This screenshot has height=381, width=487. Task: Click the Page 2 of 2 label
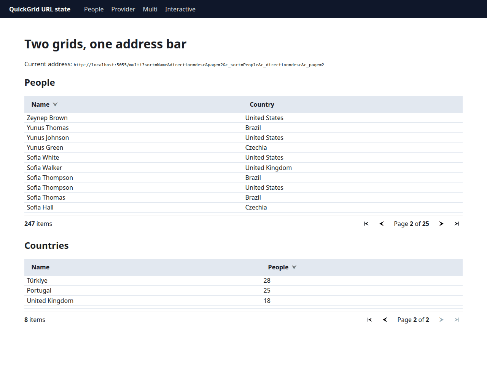pos(413,320)
